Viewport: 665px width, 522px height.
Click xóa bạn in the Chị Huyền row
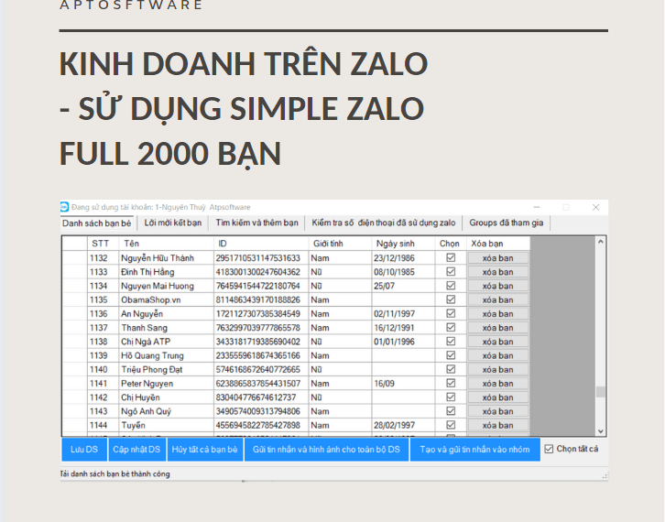pos(498,397)
